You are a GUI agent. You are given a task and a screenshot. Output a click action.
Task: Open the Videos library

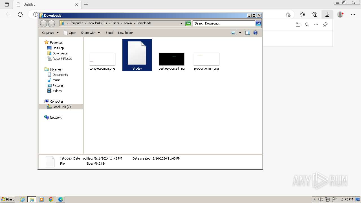(x=57, y=91)
